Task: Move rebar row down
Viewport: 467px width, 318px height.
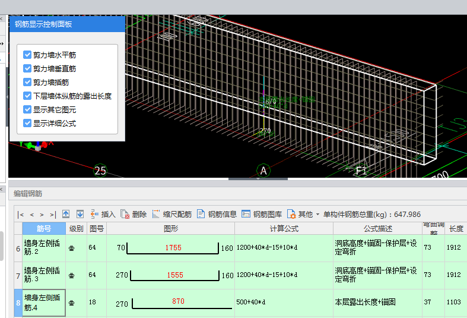Action: [80, 214]
